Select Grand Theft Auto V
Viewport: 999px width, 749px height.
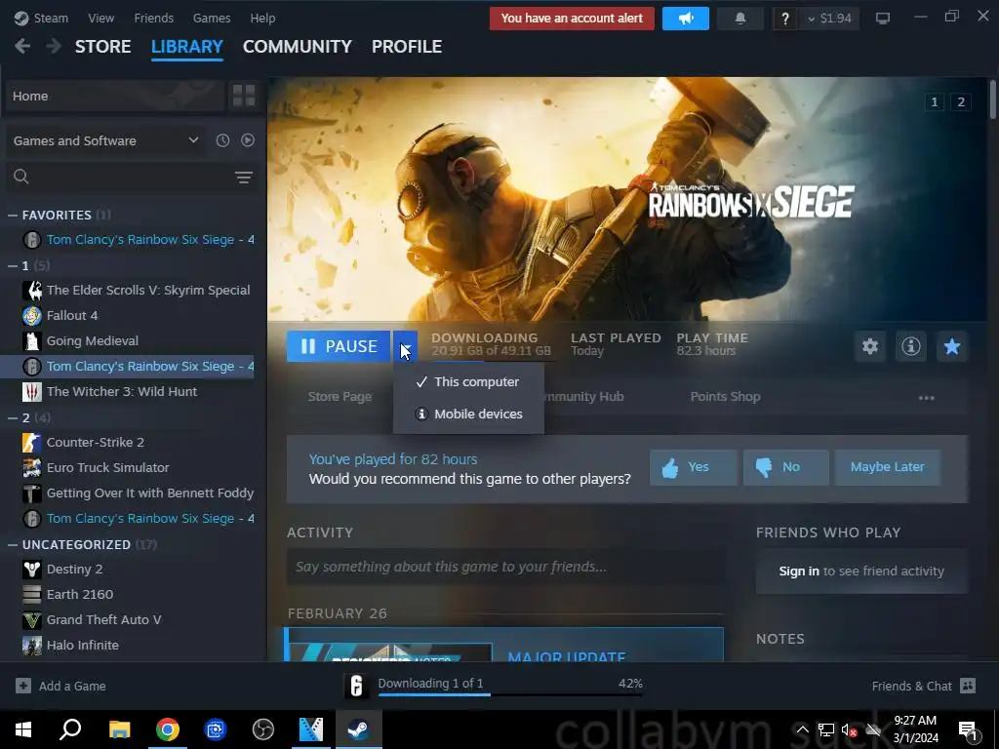pyautogui.click(x=137, y=619)
